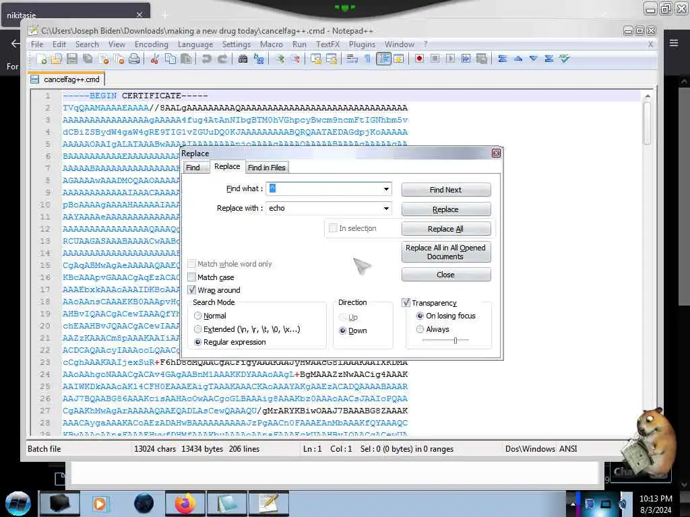Viewport: 690px width, 517px height.
Task: Click the Print toolbar icon
Action: click(x=134, y=59)
